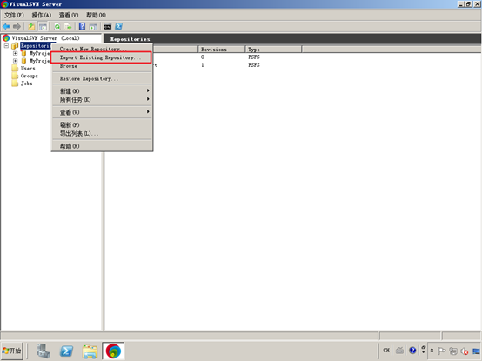Sort by the Revisions column header

pos(222,50)
